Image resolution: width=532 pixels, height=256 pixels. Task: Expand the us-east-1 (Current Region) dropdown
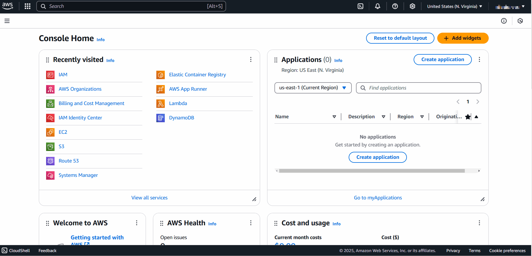click(313, 88)
